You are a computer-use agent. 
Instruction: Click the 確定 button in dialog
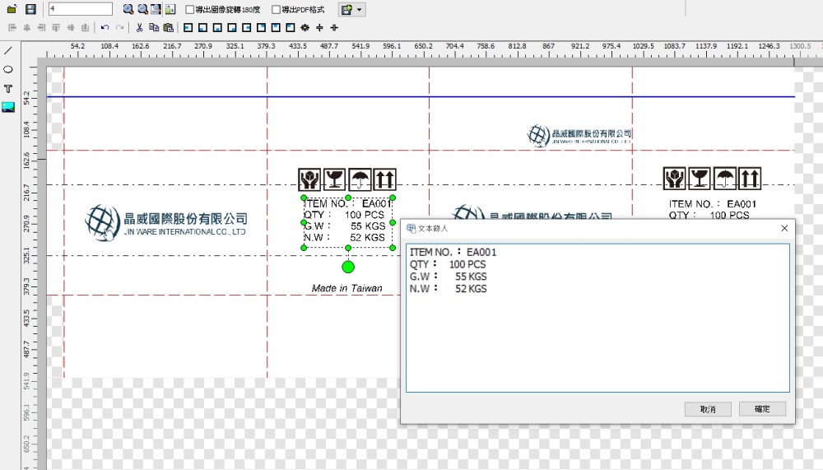coord(762,409)
